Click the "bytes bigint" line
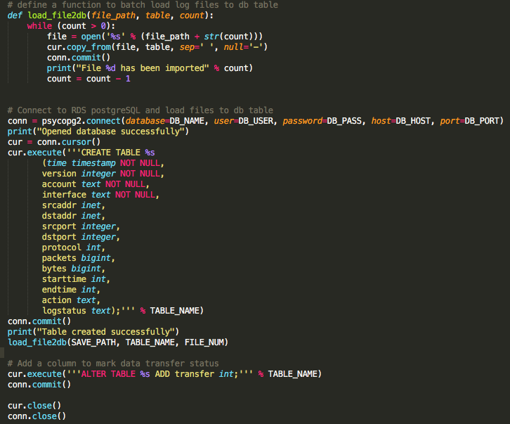This screenshot has height=424, width=510. 74,269
